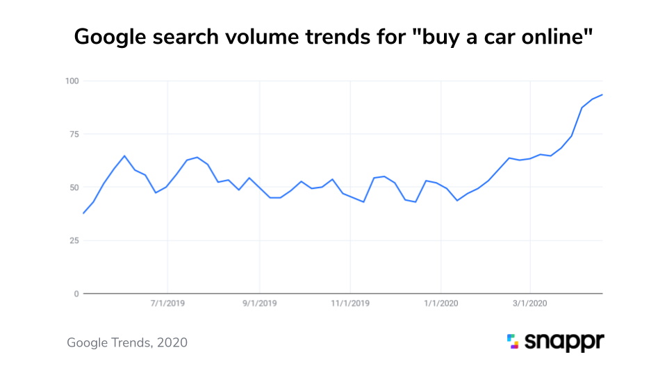Viewport: 667px width, 375px height.
Task: Click the 3/1/2020 date label
Action: tap(531, 303)
